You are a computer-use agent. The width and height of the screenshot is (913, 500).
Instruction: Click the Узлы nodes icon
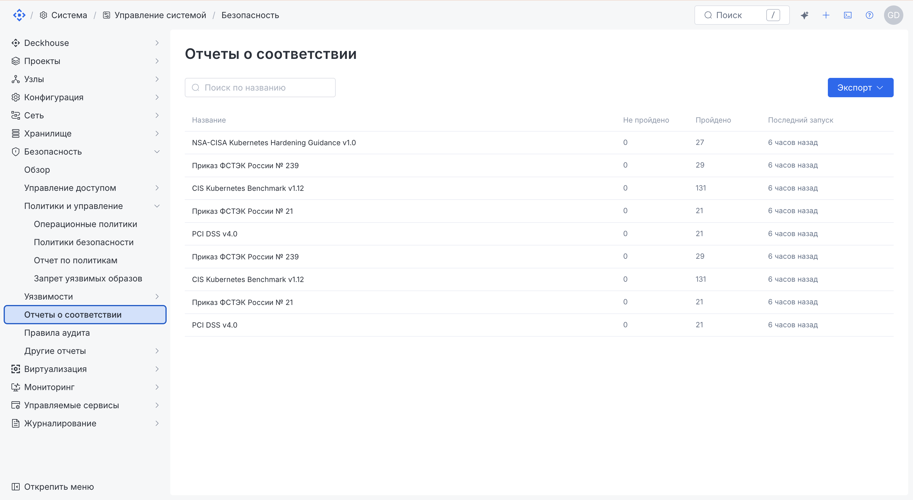pyautogui.click(x=16, y=79)
